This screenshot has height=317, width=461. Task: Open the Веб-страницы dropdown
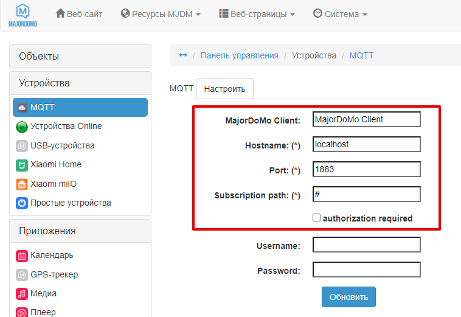(x=257, y=13)
